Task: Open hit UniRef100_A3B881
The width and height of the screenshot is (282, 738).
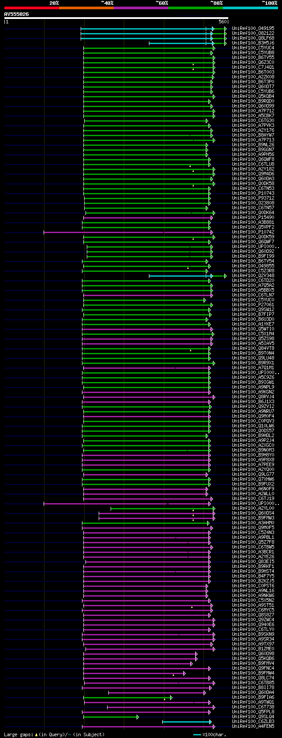Action: [x=253, y=223]
